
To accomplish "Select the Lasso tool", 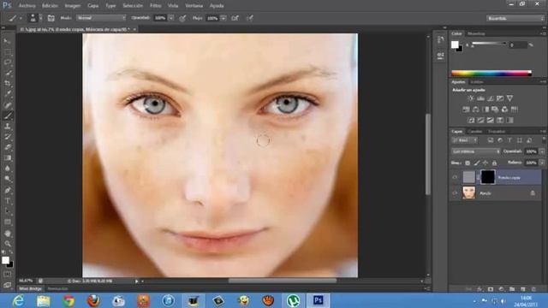I will tap(8, 62).
